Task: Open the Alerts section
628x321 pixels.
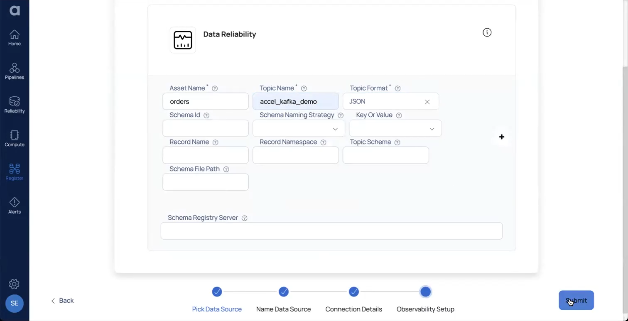Action: tap(15, 205)
